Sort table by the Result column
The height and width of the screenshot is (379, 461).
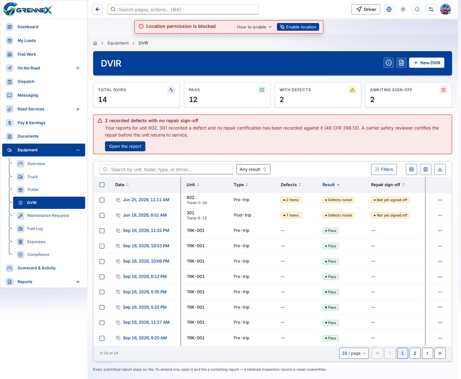(x=331, y=185)
